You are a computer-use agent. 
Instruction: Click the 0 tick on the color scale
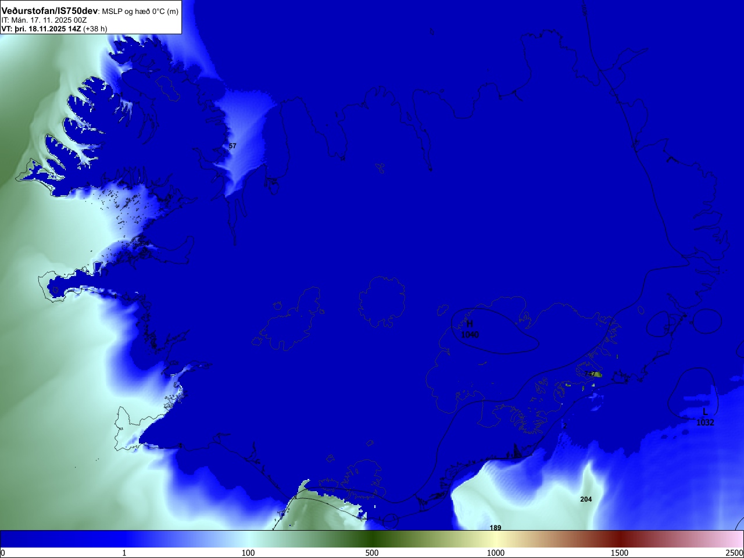pos(3,553)
